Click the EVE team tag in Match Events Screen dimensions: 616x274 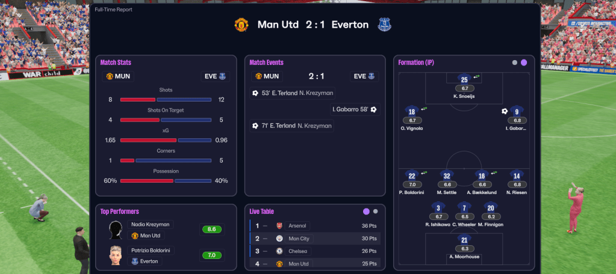tap(364, 76)
